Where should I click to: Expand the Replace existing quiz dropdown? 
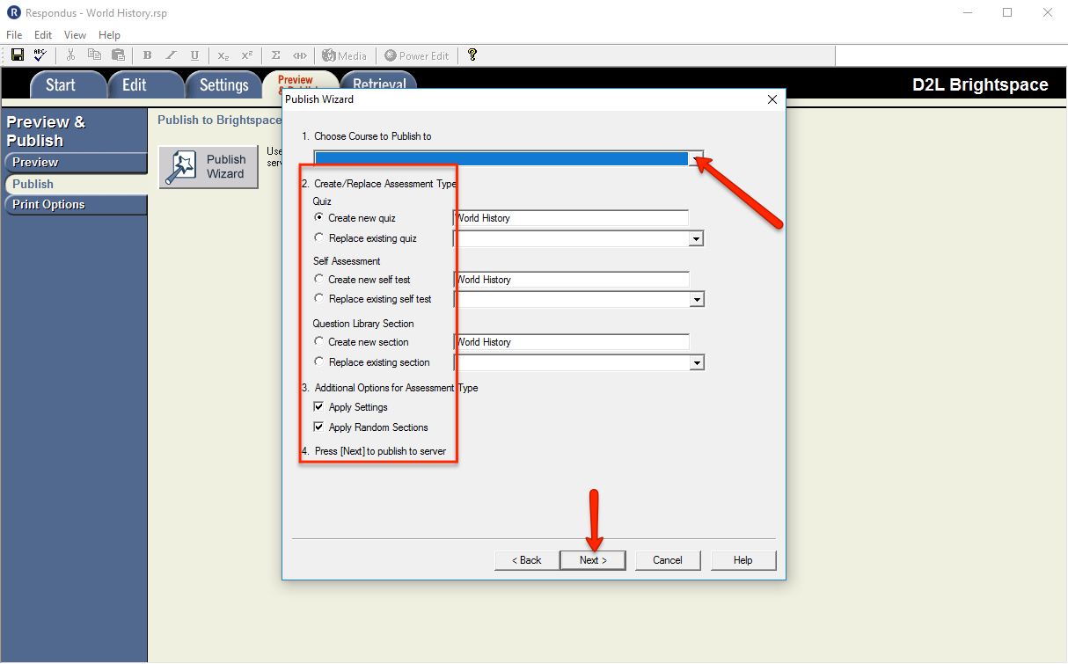click(697, 238)
